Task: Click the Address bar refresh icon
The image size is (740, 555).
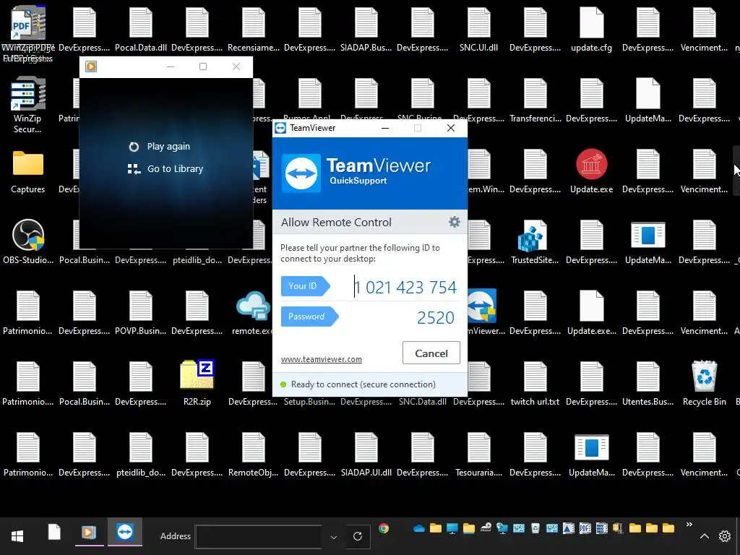Action: 358,536
